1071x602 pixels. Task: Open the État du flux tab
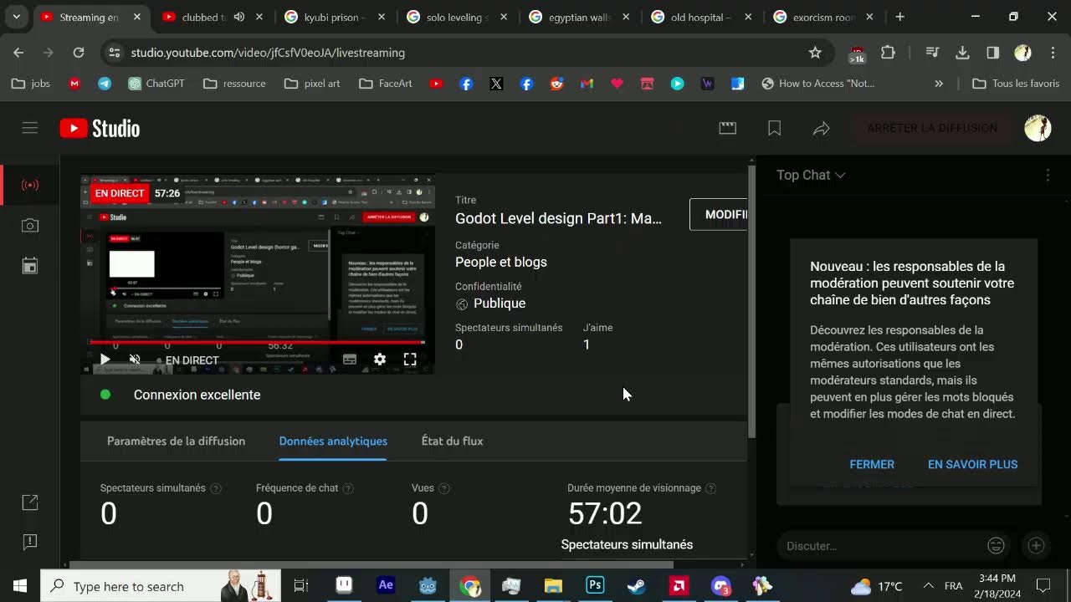click(x=452, y=441)
